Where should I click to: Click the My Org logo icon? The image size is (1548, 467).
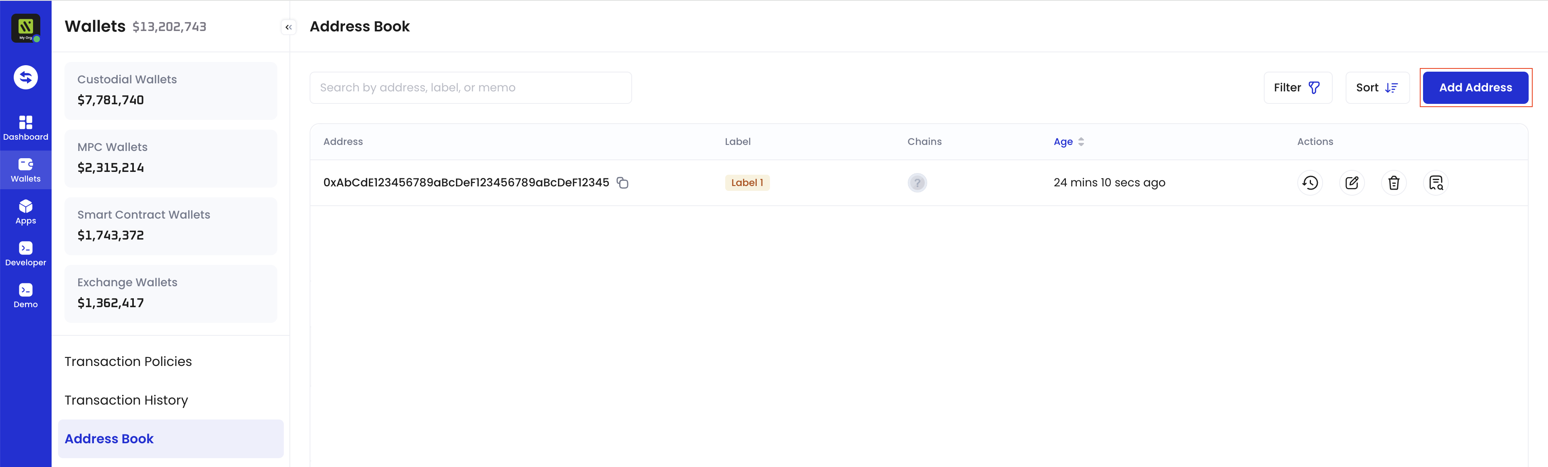(x=26, y=28)
